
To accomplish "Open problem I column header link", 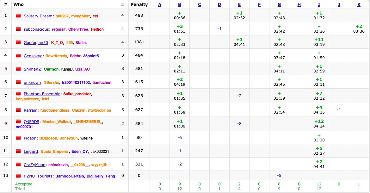I will tap(319, 4).
